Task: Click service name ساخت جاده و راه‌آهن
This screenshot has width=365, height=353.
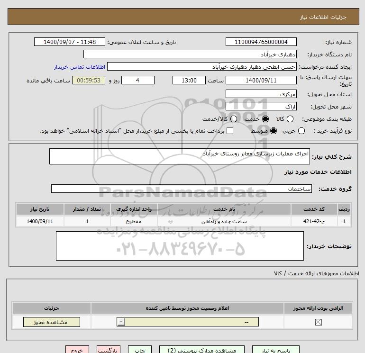Action: point(224,221)
